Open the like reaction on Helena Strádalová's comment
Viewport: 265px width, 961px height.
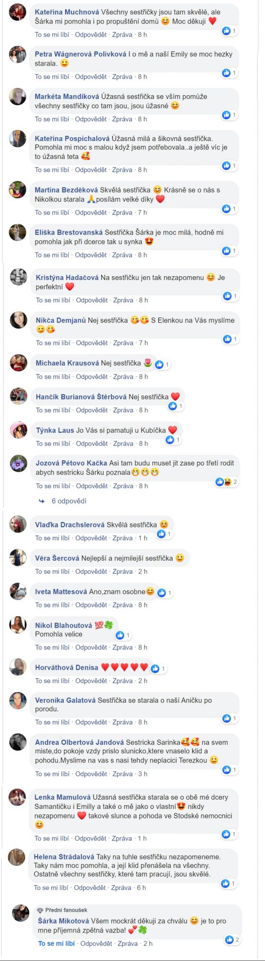pos(225,883)
